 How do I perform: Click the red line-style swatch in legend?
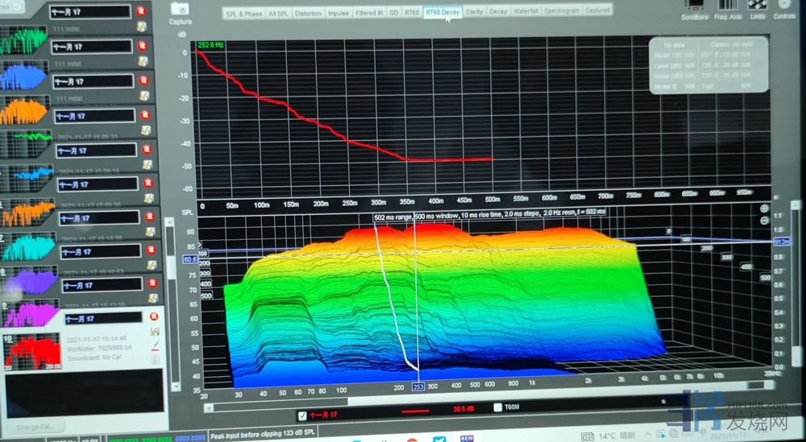pyautogui.click(x=416, y=409)
